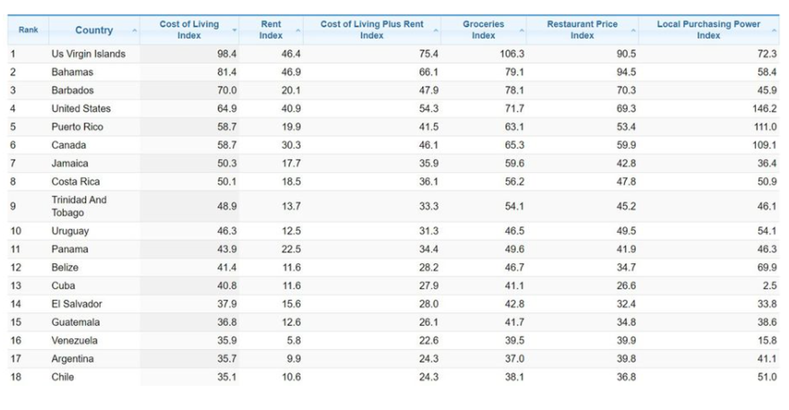789x410 pixels.
Task: Click Cost of Living Index header label
Action: (x=189, y=30)
